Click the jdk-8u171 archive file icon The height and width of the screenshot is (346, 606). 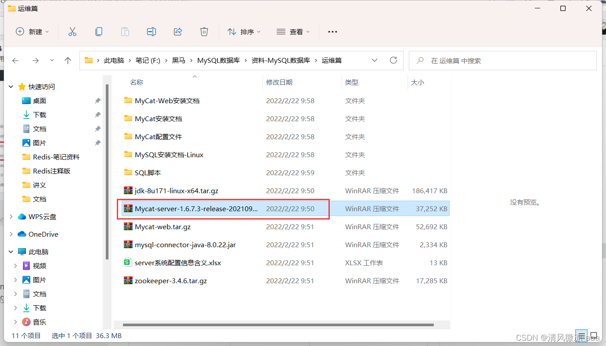pos(128,191)
